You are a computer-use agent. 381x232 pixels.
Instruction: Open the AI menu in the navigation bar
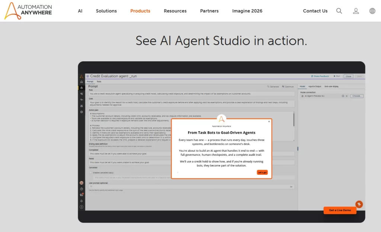(80, 11)
